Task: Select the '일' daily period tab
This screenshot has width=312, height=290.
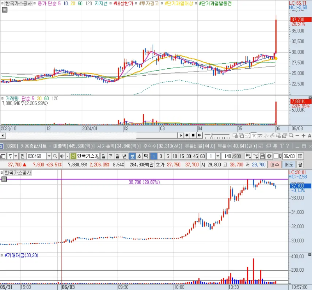Action: coord(103,156)
